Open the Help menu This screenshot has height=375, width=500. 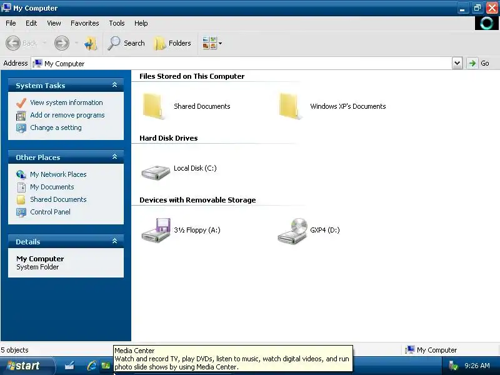[141, 23]
